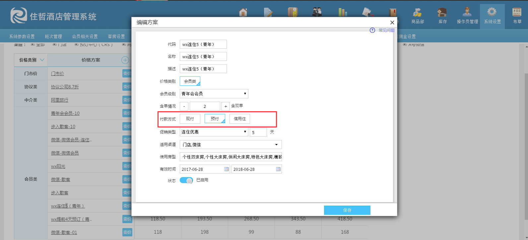The image size is (528, 240).
Task: Click the home icon in top navigation
Action: tap(243, 12)
